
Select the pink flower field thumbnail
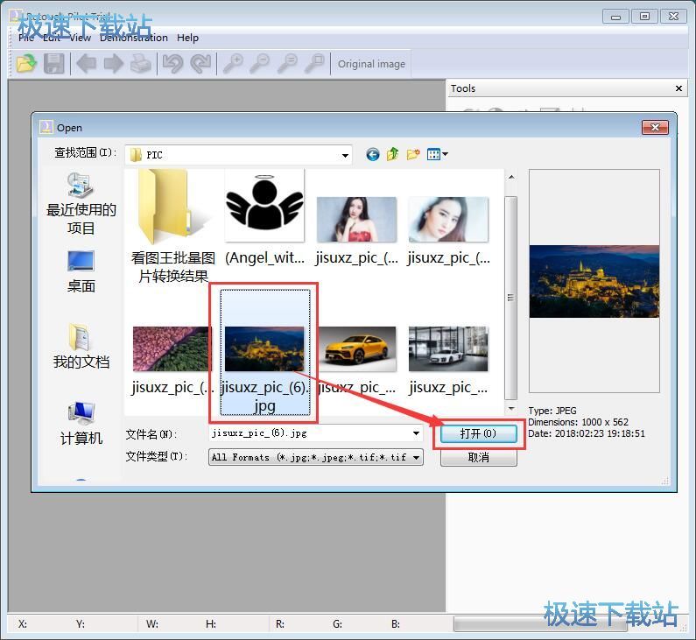click(172, 348)
